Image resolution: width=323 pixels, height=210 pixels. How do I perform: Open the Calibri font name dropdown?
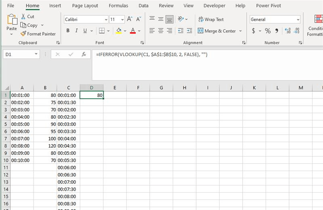pyautogui.click(x=106, y=19)
